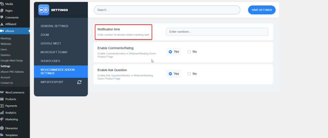Open Settings submenu under eRoom
The height and width of the screenshot is (138, 328).
click(5, 66)
